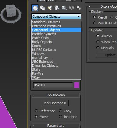Click the Box001 object name field
Screen dimensions: 117x128
tap(53, 85)
